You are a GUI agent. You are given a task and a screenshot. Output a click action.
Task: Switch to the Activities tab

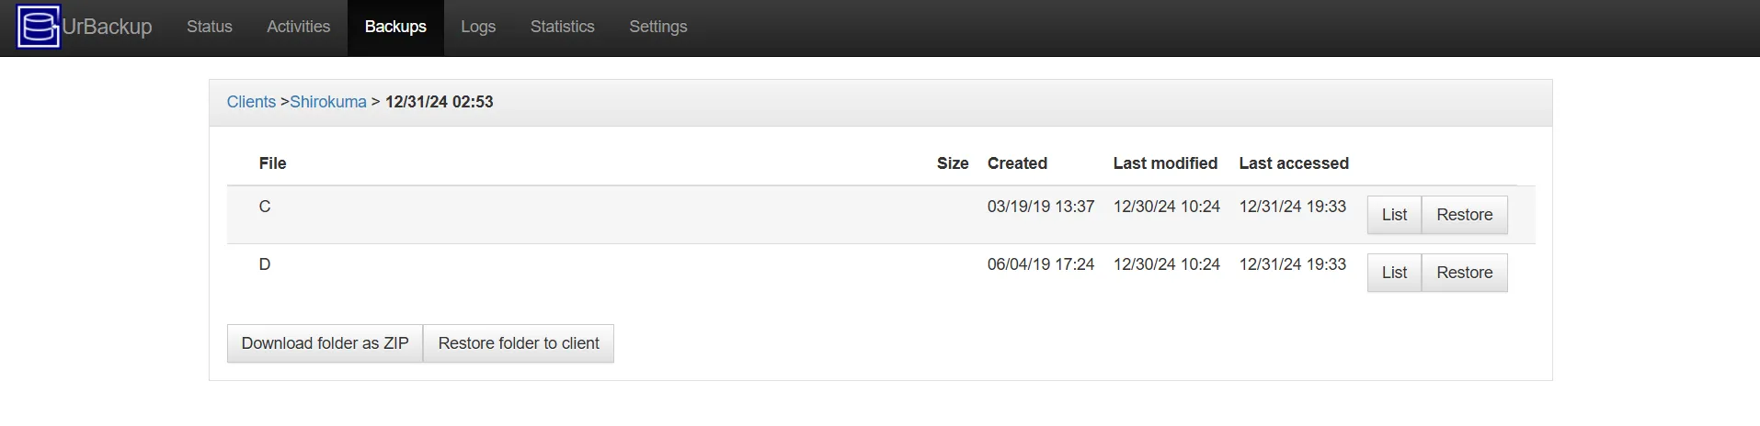point(298,27)
